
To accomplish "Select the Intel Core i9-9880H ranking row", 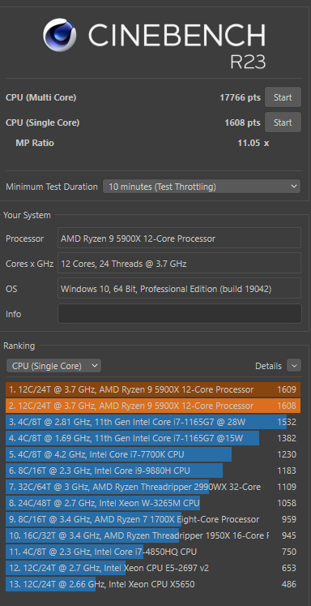I will pyautogui.click(x=153, y=471).
